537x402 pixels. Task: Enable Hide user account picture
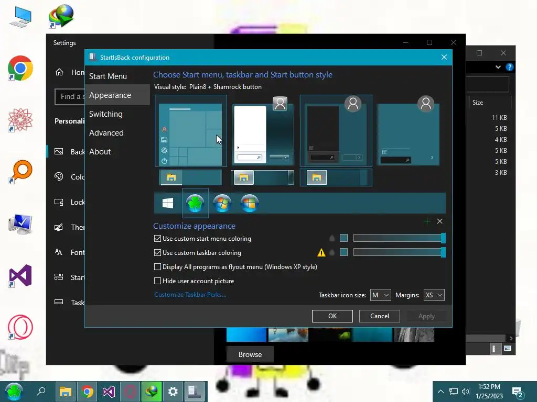click(x=157, y=281)
